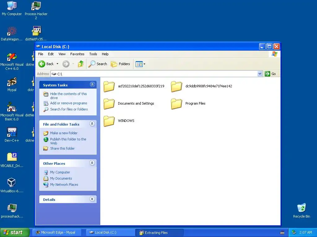Select dotNetFx35 installer desktop icon
This screenshot has width=317, height=237.
(x=36, y=31)
